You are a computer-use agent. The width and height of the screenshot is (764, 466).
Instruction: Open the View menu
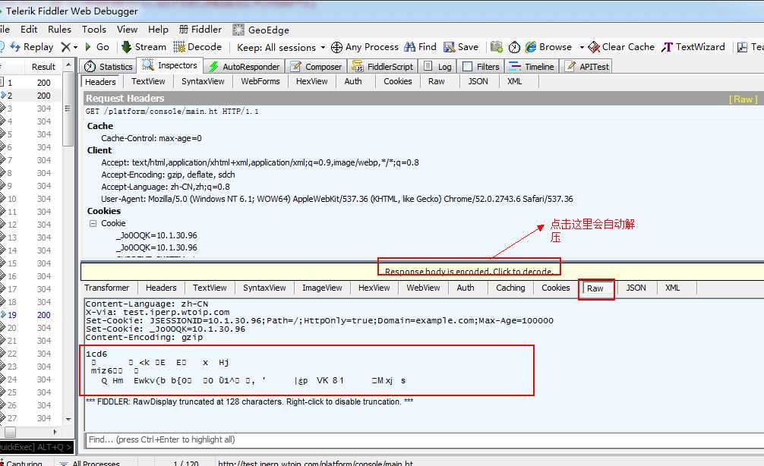click(127, 29)
